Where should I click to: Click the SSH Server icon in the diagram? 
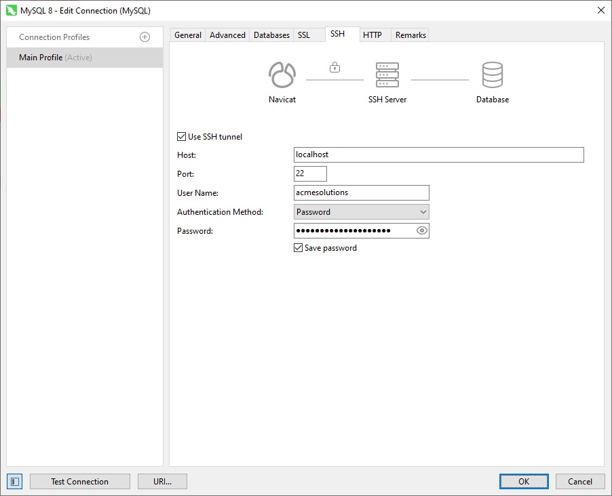[387, 75]
